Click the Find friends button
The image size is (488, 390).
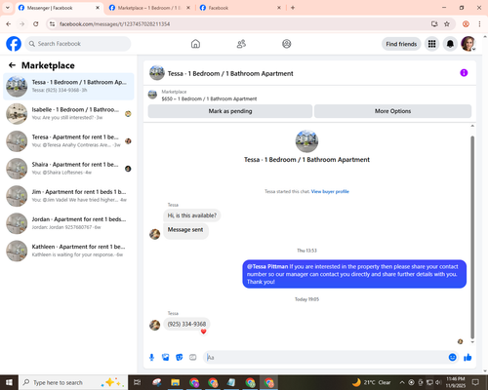click(x=401, y=44)
